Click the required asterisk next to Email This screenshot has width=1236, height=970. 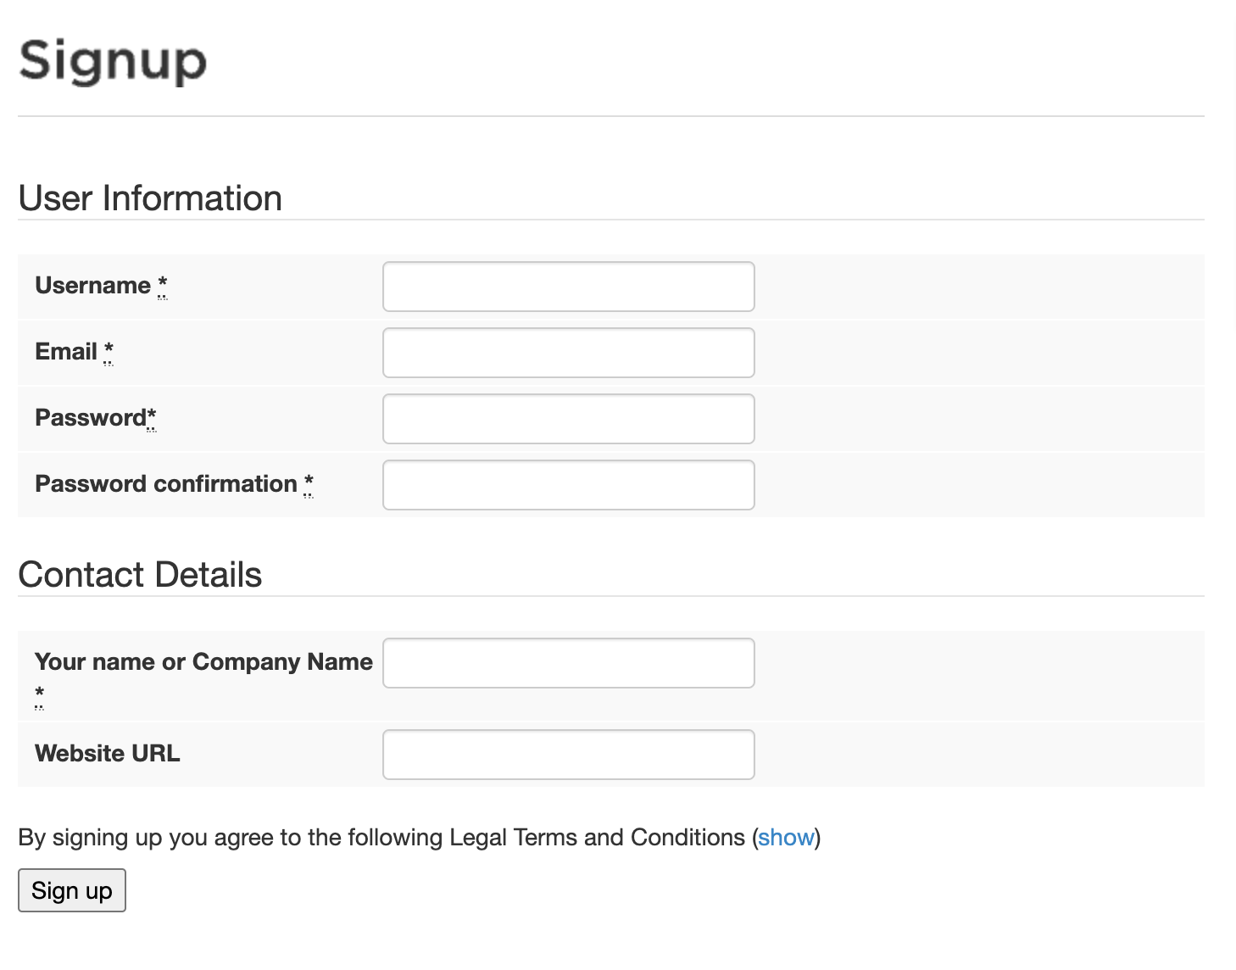point(109,352)
